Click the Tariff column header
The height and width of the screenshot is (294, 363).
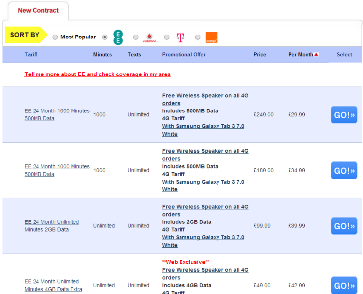click(x=31, y=55)
